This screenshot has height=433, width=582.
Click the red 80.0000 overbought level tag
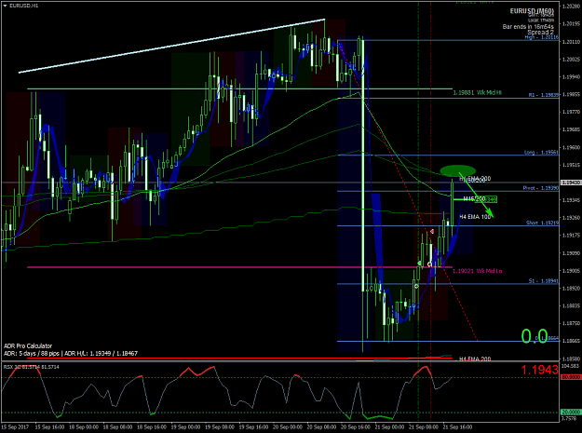click(x=571, y=377)
